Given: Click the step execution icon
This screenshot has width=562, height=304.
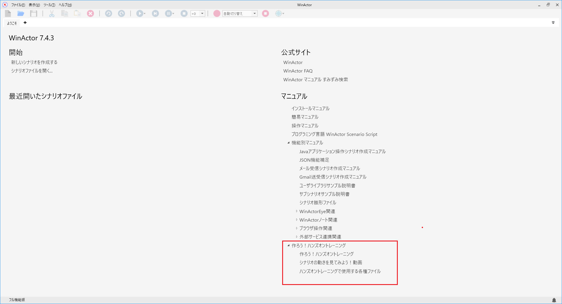Looking at the screenshot, I should point(155,13).
